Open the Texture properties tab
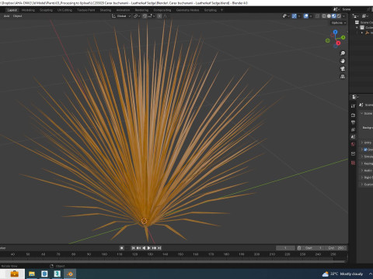The height and width of the screenshot is (279, 373). (x=353, y=163)
